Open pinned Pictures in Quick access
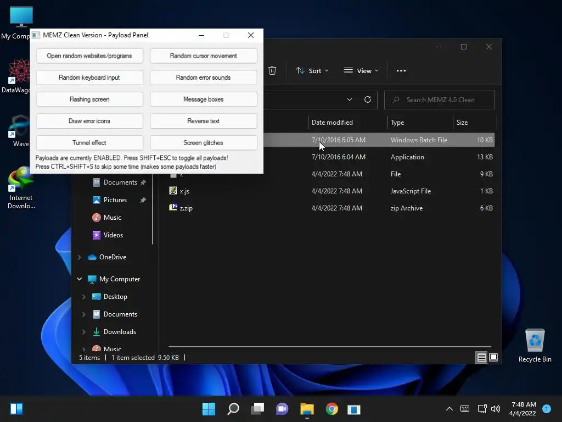The height and width of the screenshot is (422, 562). 115,200
